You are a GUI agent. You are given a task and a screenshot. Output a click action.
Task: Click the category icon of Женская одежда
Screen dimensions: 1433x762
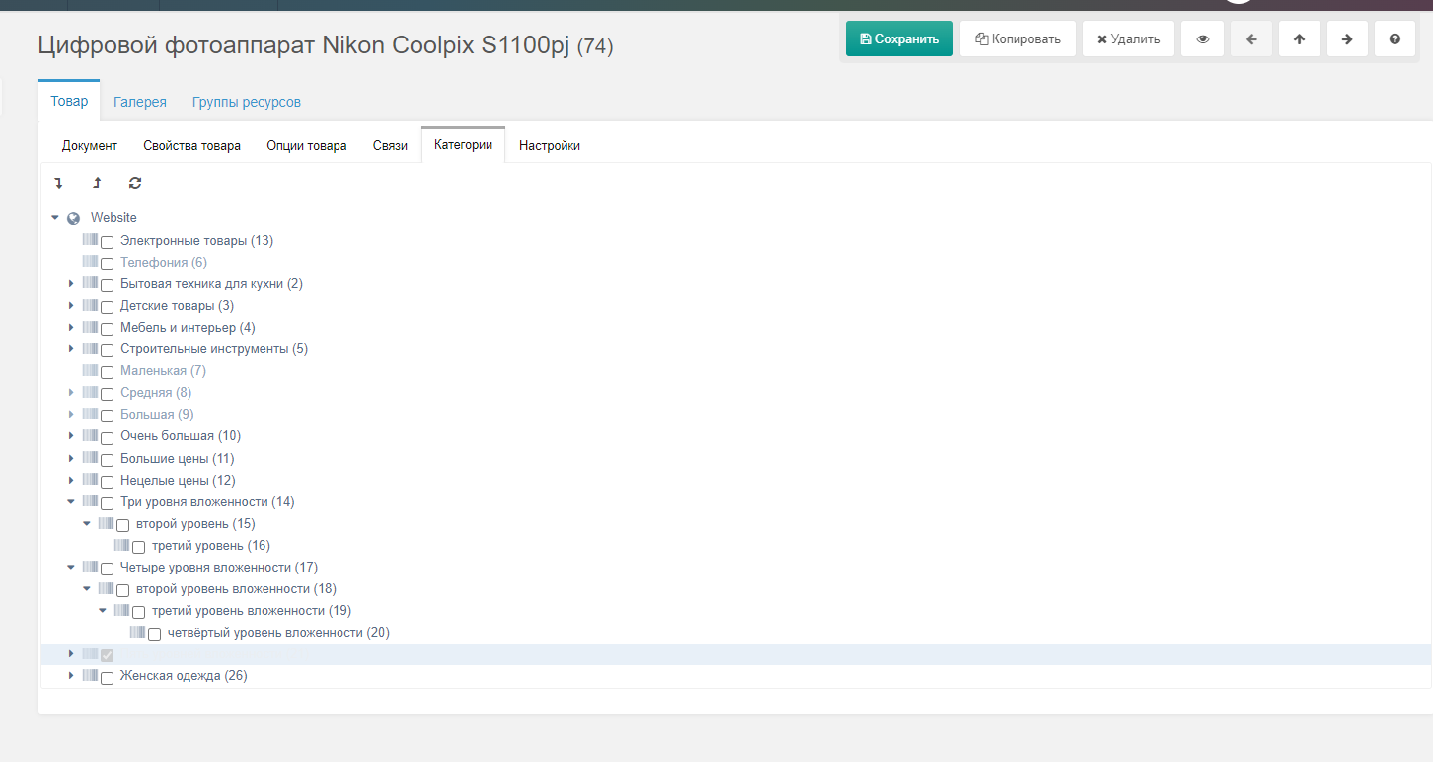[x=90, y=675]
